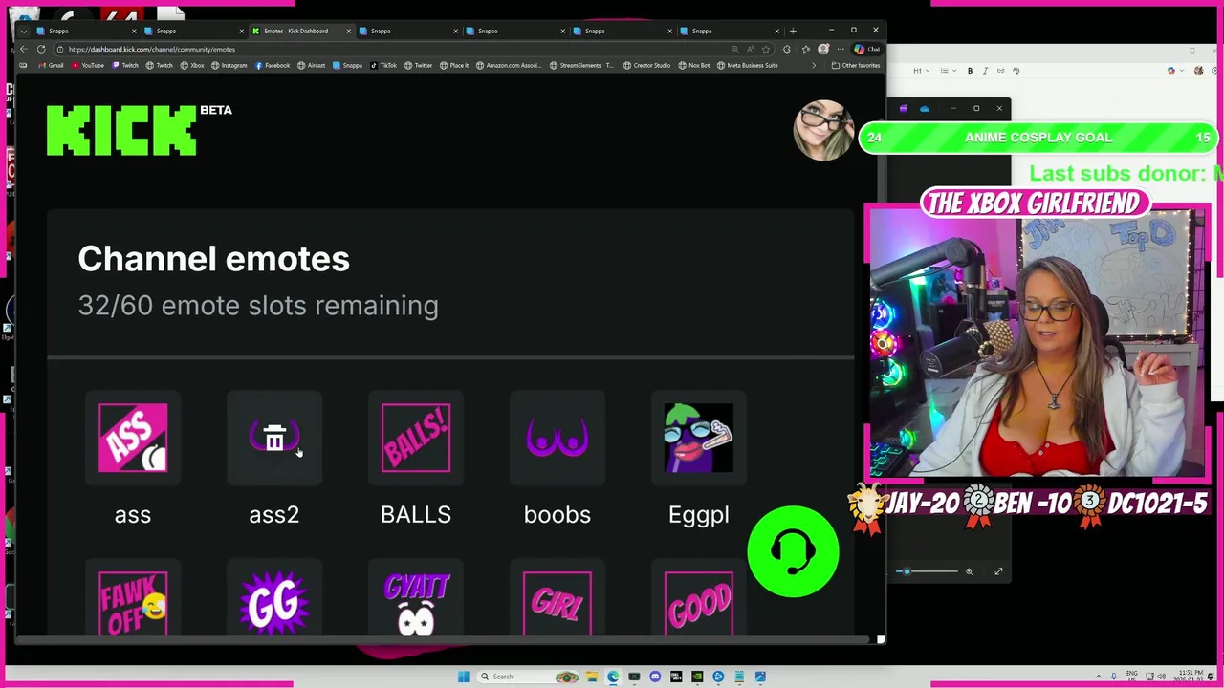Open the profile avatar menu on Kick
1224x688 pixels.
point(823,129)
